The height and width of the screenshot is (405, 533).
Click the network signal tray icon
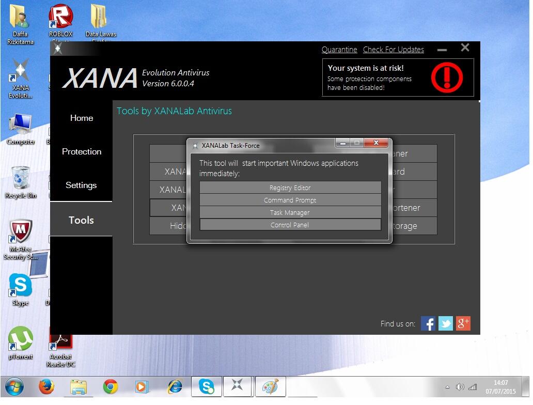(473, 387)
